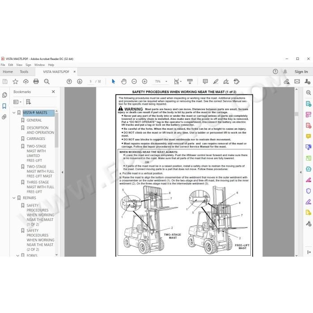The height and width of the screenshot is (313, 313).
Task: Select the highlighter pen tool
Action: (216, 81)
